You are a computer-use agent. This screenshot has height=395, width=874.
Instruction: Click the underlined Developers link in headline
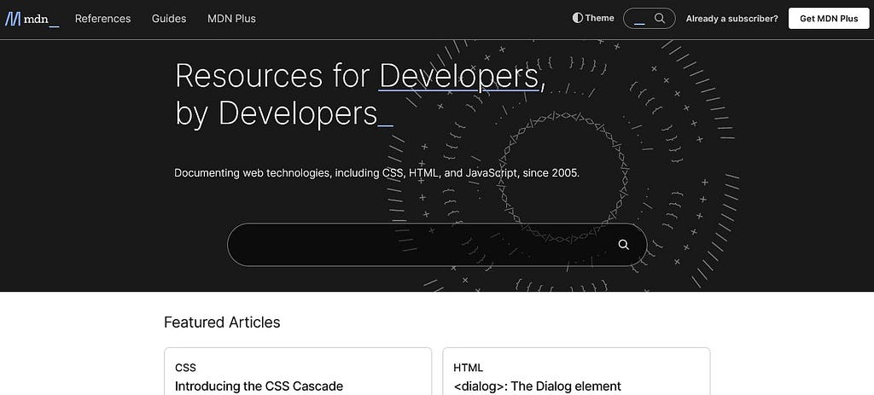point(458,76)
